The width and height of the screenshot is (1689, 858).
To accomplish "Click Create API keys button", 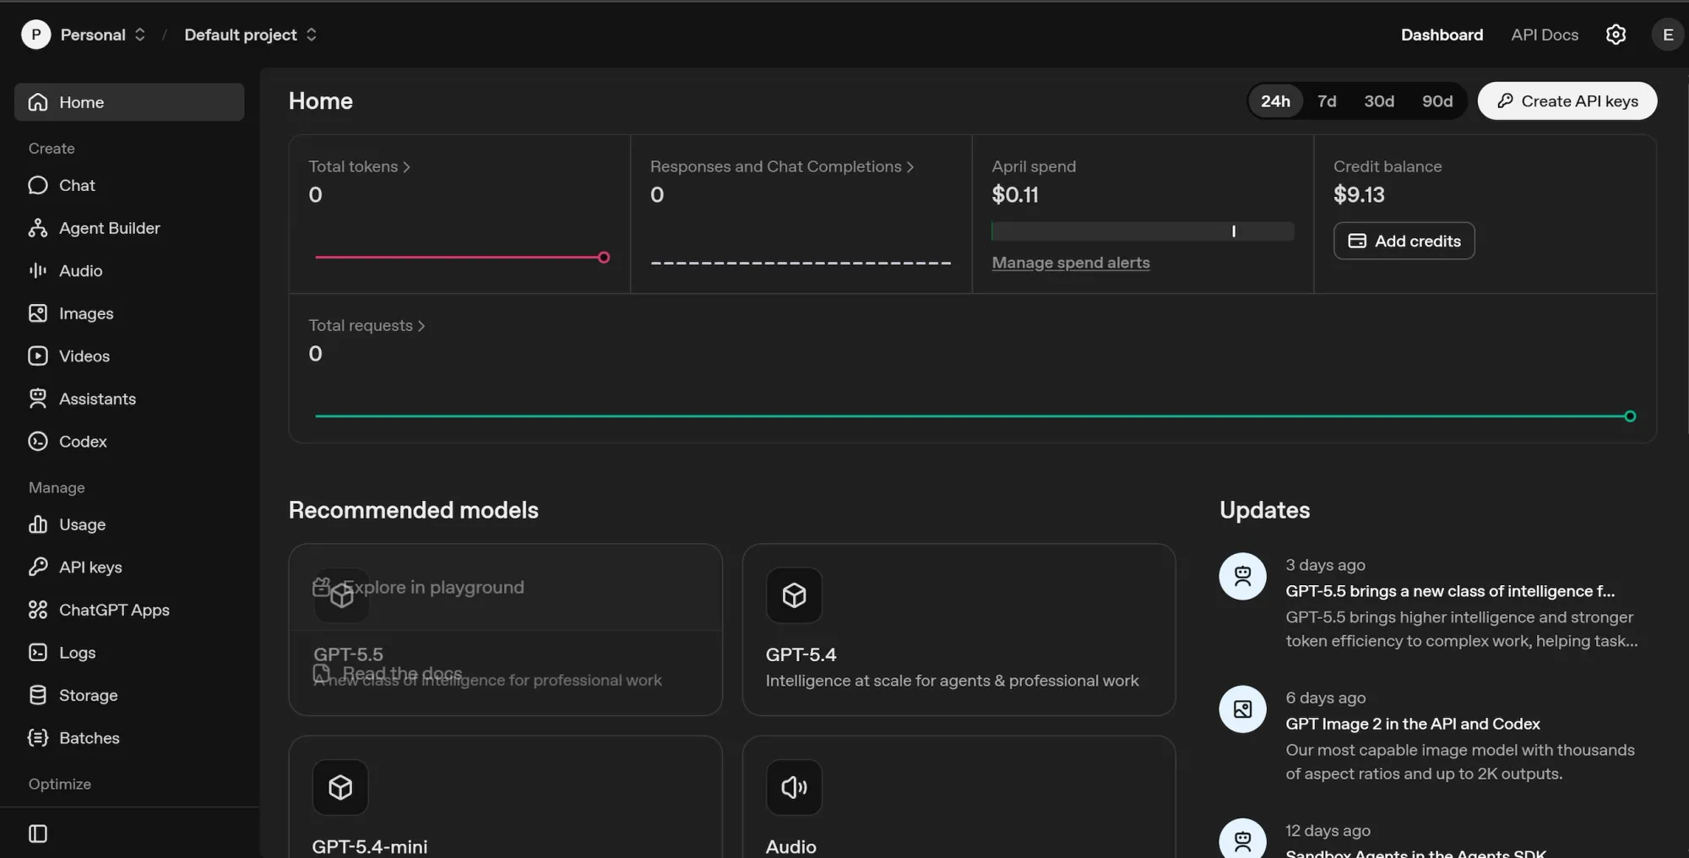I will (x=1567, y=101).
